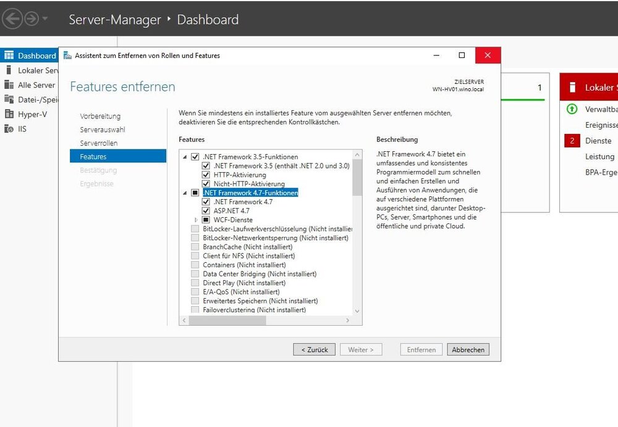Click the Features list scroll-down arrow
Image resolution: width=618 pixels, height=427 pixels.
click(x=357, y=311)
